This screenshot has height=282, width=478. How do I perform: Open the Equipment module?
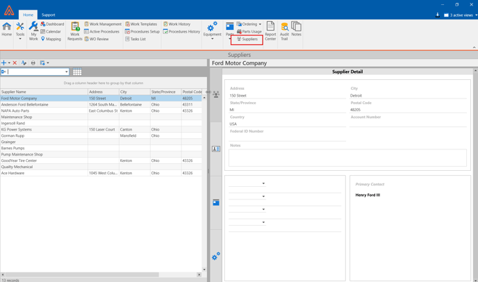tap(212, 31)
